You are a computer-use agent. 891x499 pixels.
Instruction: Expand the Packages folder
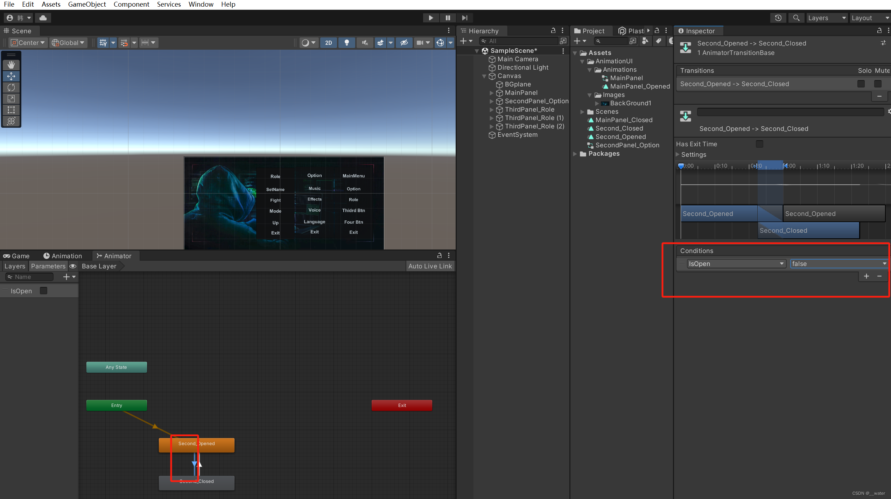click(575, 154)
